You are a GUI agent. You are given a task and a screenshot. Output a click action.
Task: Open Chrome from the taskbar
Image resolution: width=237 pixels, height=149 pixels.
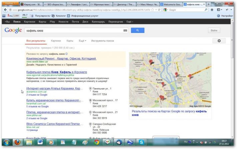[97, 142]
